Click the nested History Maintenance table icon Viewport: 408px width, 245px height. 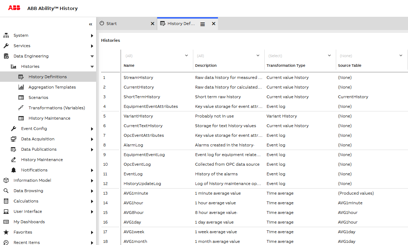[21, 118]
